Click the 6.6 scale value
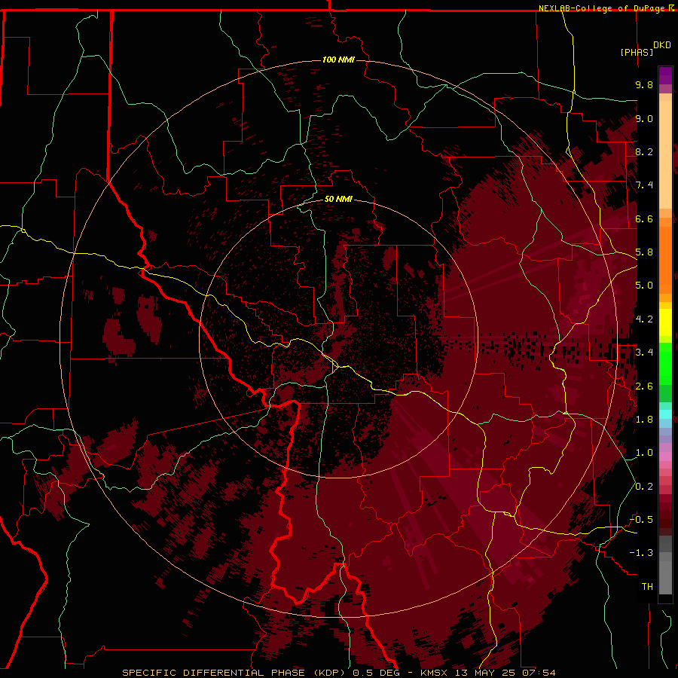Image resolution: width=678 pixels, height=678 pixels. click(644, 218)
